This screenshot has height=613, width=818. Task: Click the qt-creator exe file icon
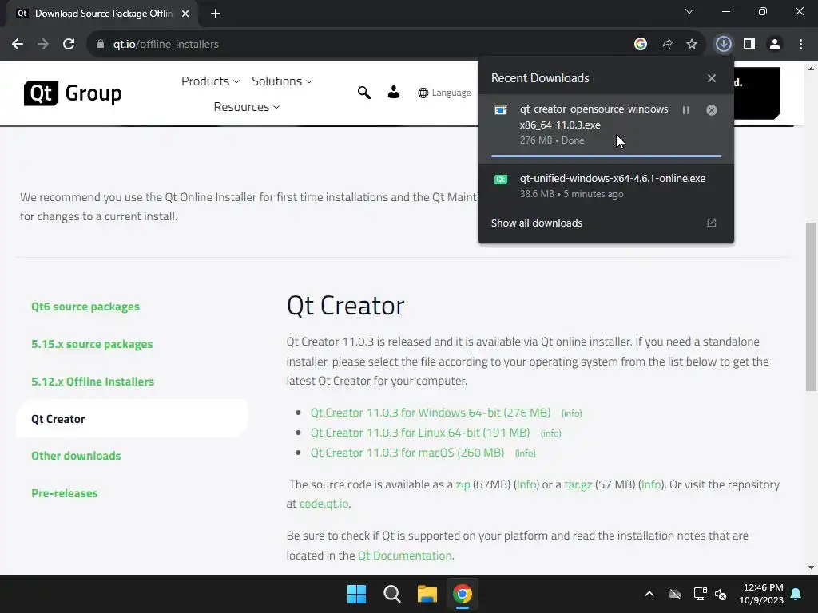point(501,110)
